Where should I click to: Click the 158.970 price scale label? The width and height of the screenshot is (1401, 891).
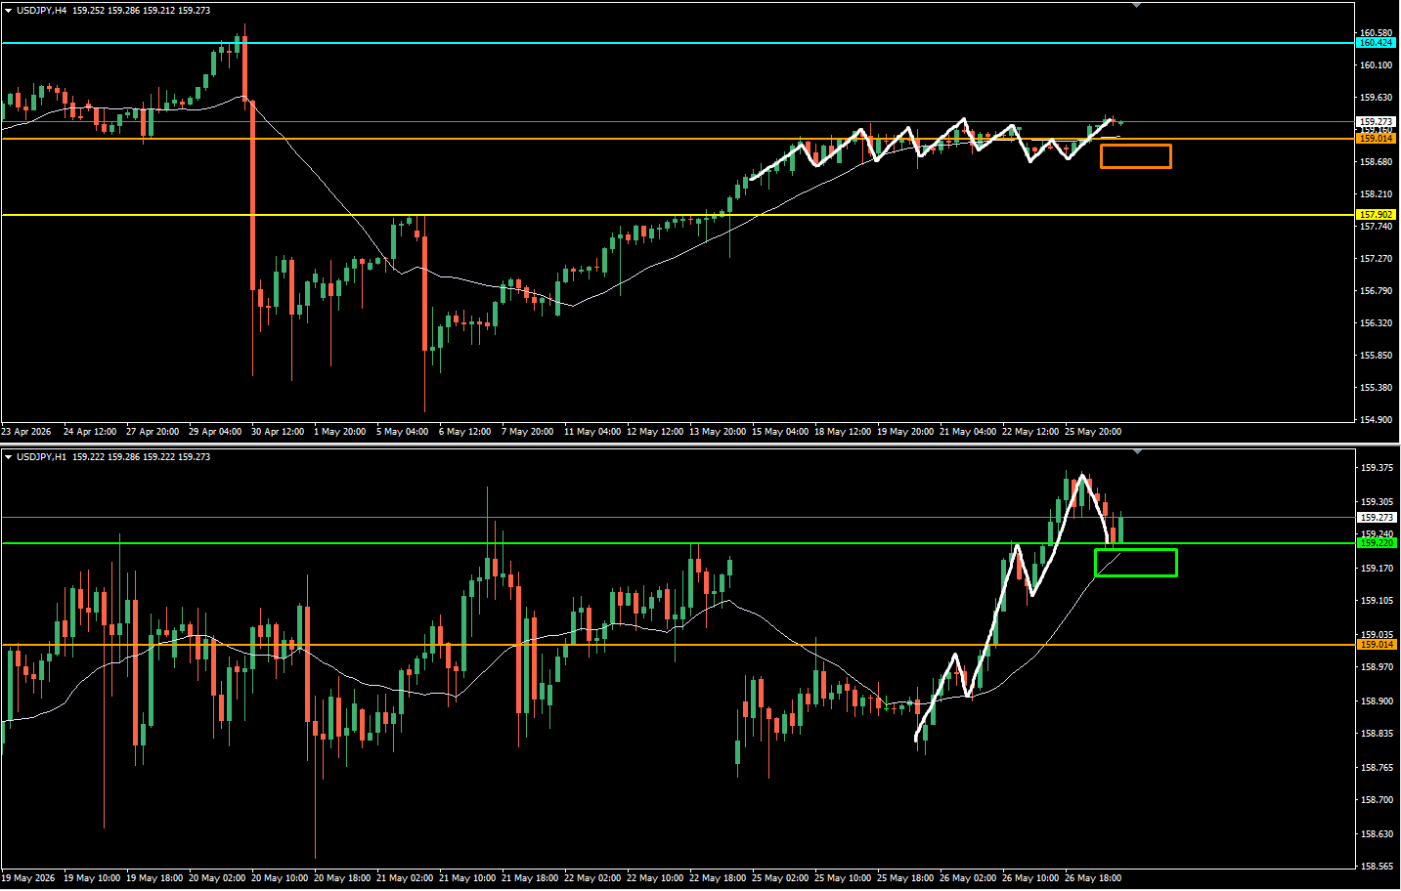click(1376, 667)
